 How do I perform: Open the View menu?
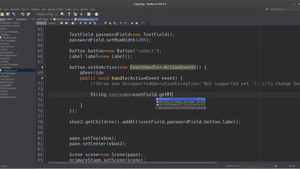[x=6, y=9]
